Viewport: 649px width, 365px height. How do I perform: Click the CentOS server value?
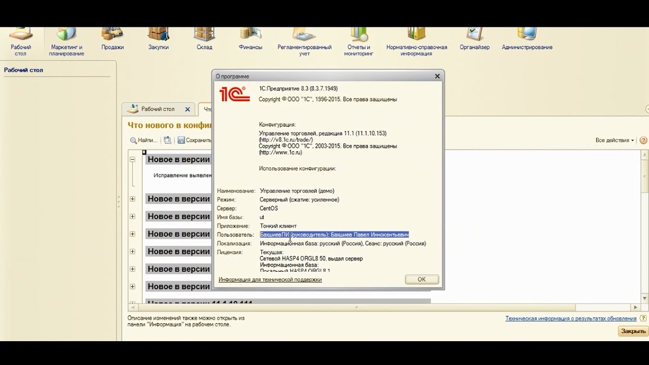click(x=269, y=208)
